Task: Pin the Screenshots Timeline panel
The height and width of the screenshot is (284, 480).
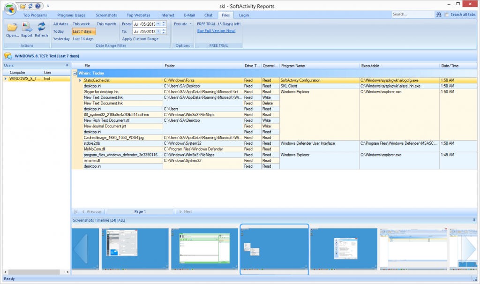Action: [x=473, y=219]
